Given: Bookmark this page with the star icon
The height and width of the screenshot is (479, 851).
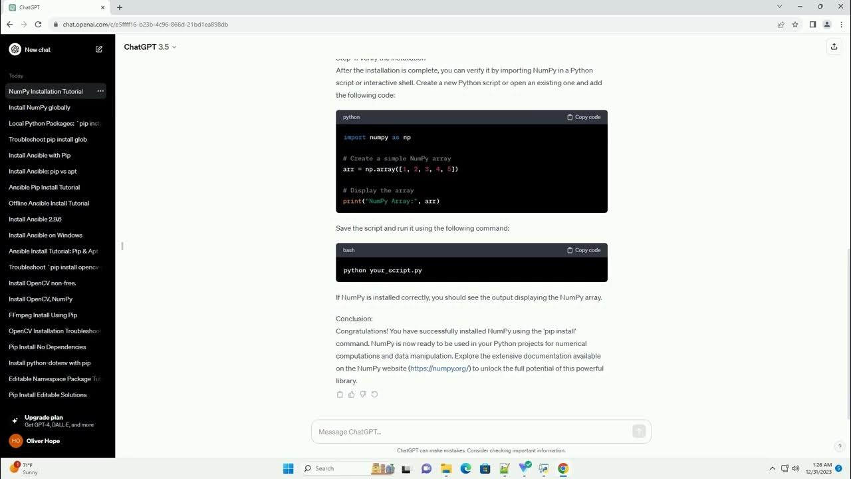Looking at the screenshot, I should (x=795, y=25).
